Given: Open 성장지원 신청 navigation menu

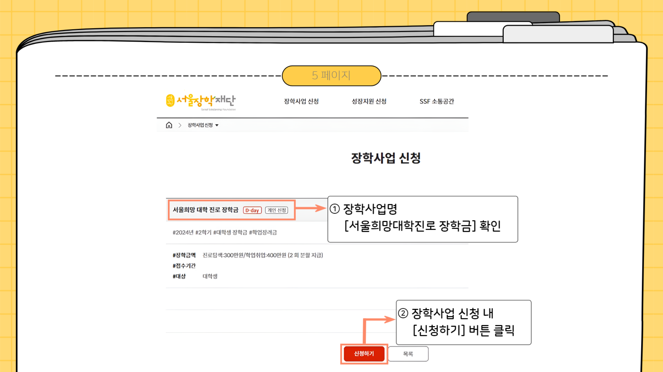Looking at the screenshot, I should click(x=369, y=101).
